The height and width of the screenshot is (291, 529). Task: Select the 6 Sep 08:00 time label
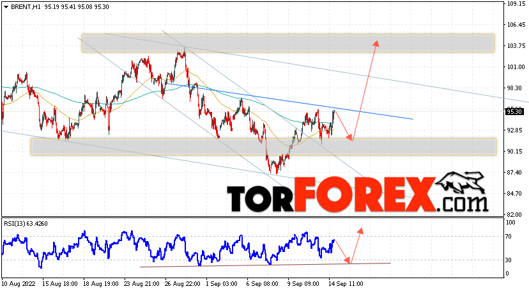click(263, 284)
